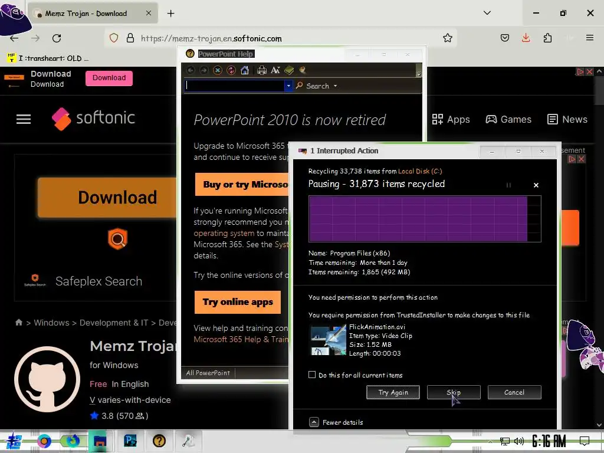Viewport: 604px width, 453px height.
Task: Click the Windows breadcrumb link
Action: 52,323
